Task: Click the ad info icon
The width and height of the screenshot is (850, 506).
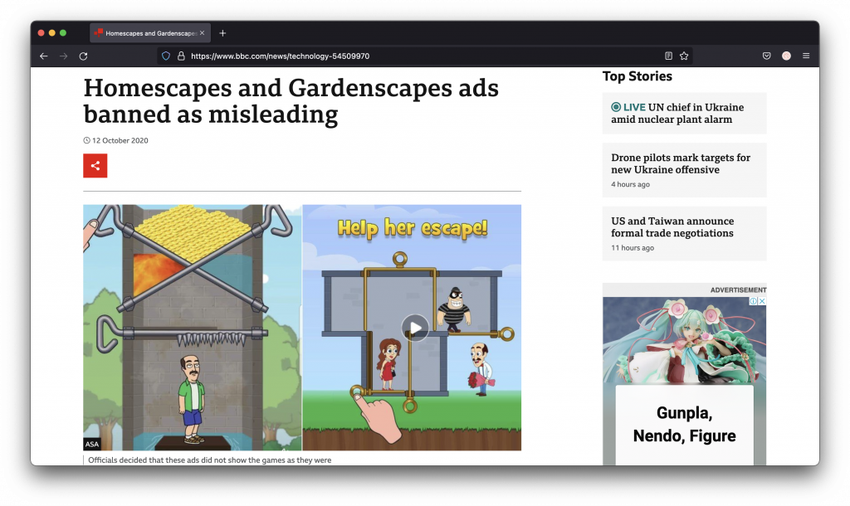Action: [x=753, y=301]
